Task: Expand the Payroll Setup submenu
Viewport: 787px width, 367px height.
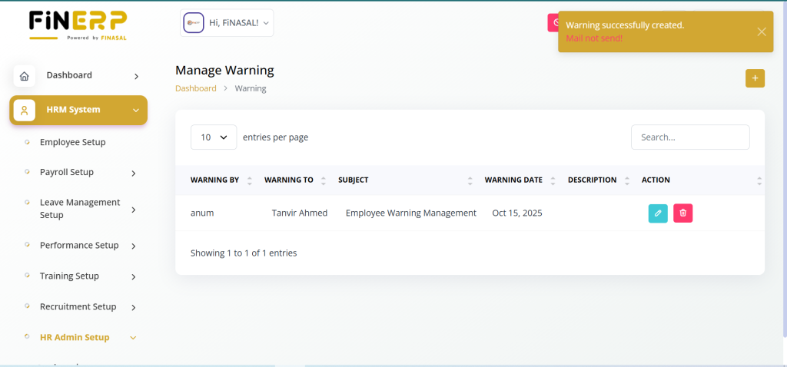Action: [133, 173]
